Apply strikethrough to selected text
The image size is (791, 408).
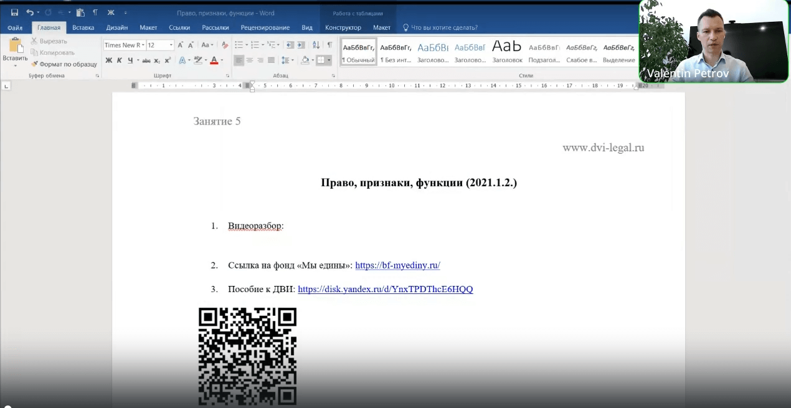point(146,60)
